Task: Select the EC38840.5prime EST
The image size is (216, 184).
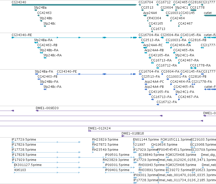Action: coord(140,157)
